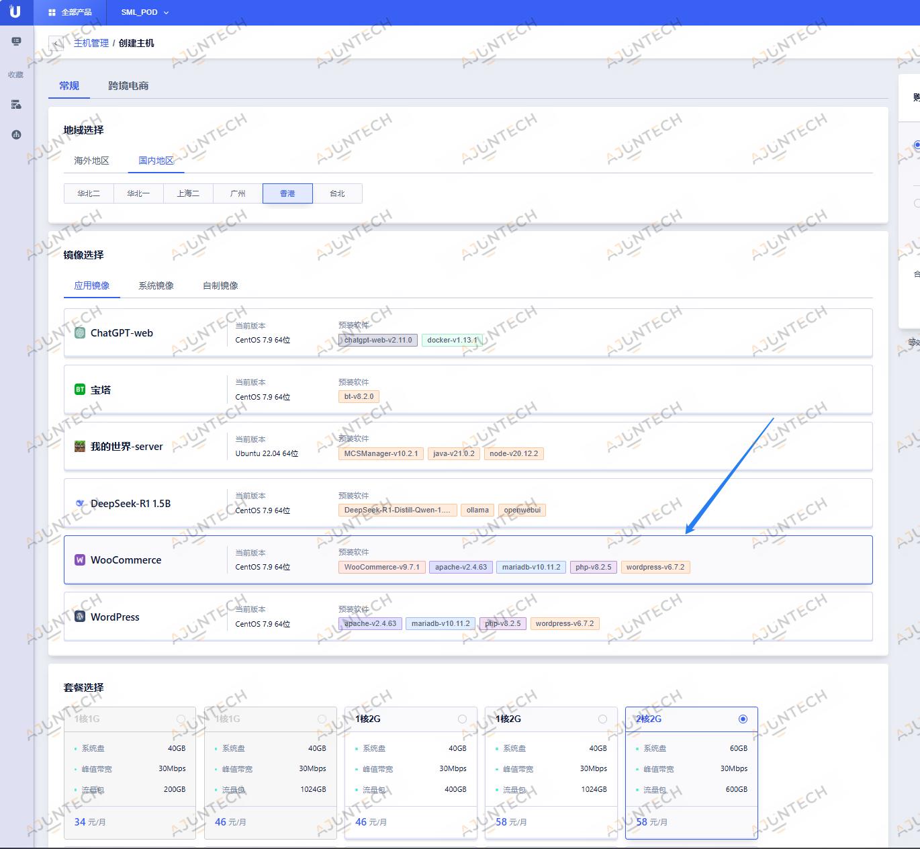Open the network icon in left sidebar
Viewport: 920px width, 849px height.
[16, 134]
